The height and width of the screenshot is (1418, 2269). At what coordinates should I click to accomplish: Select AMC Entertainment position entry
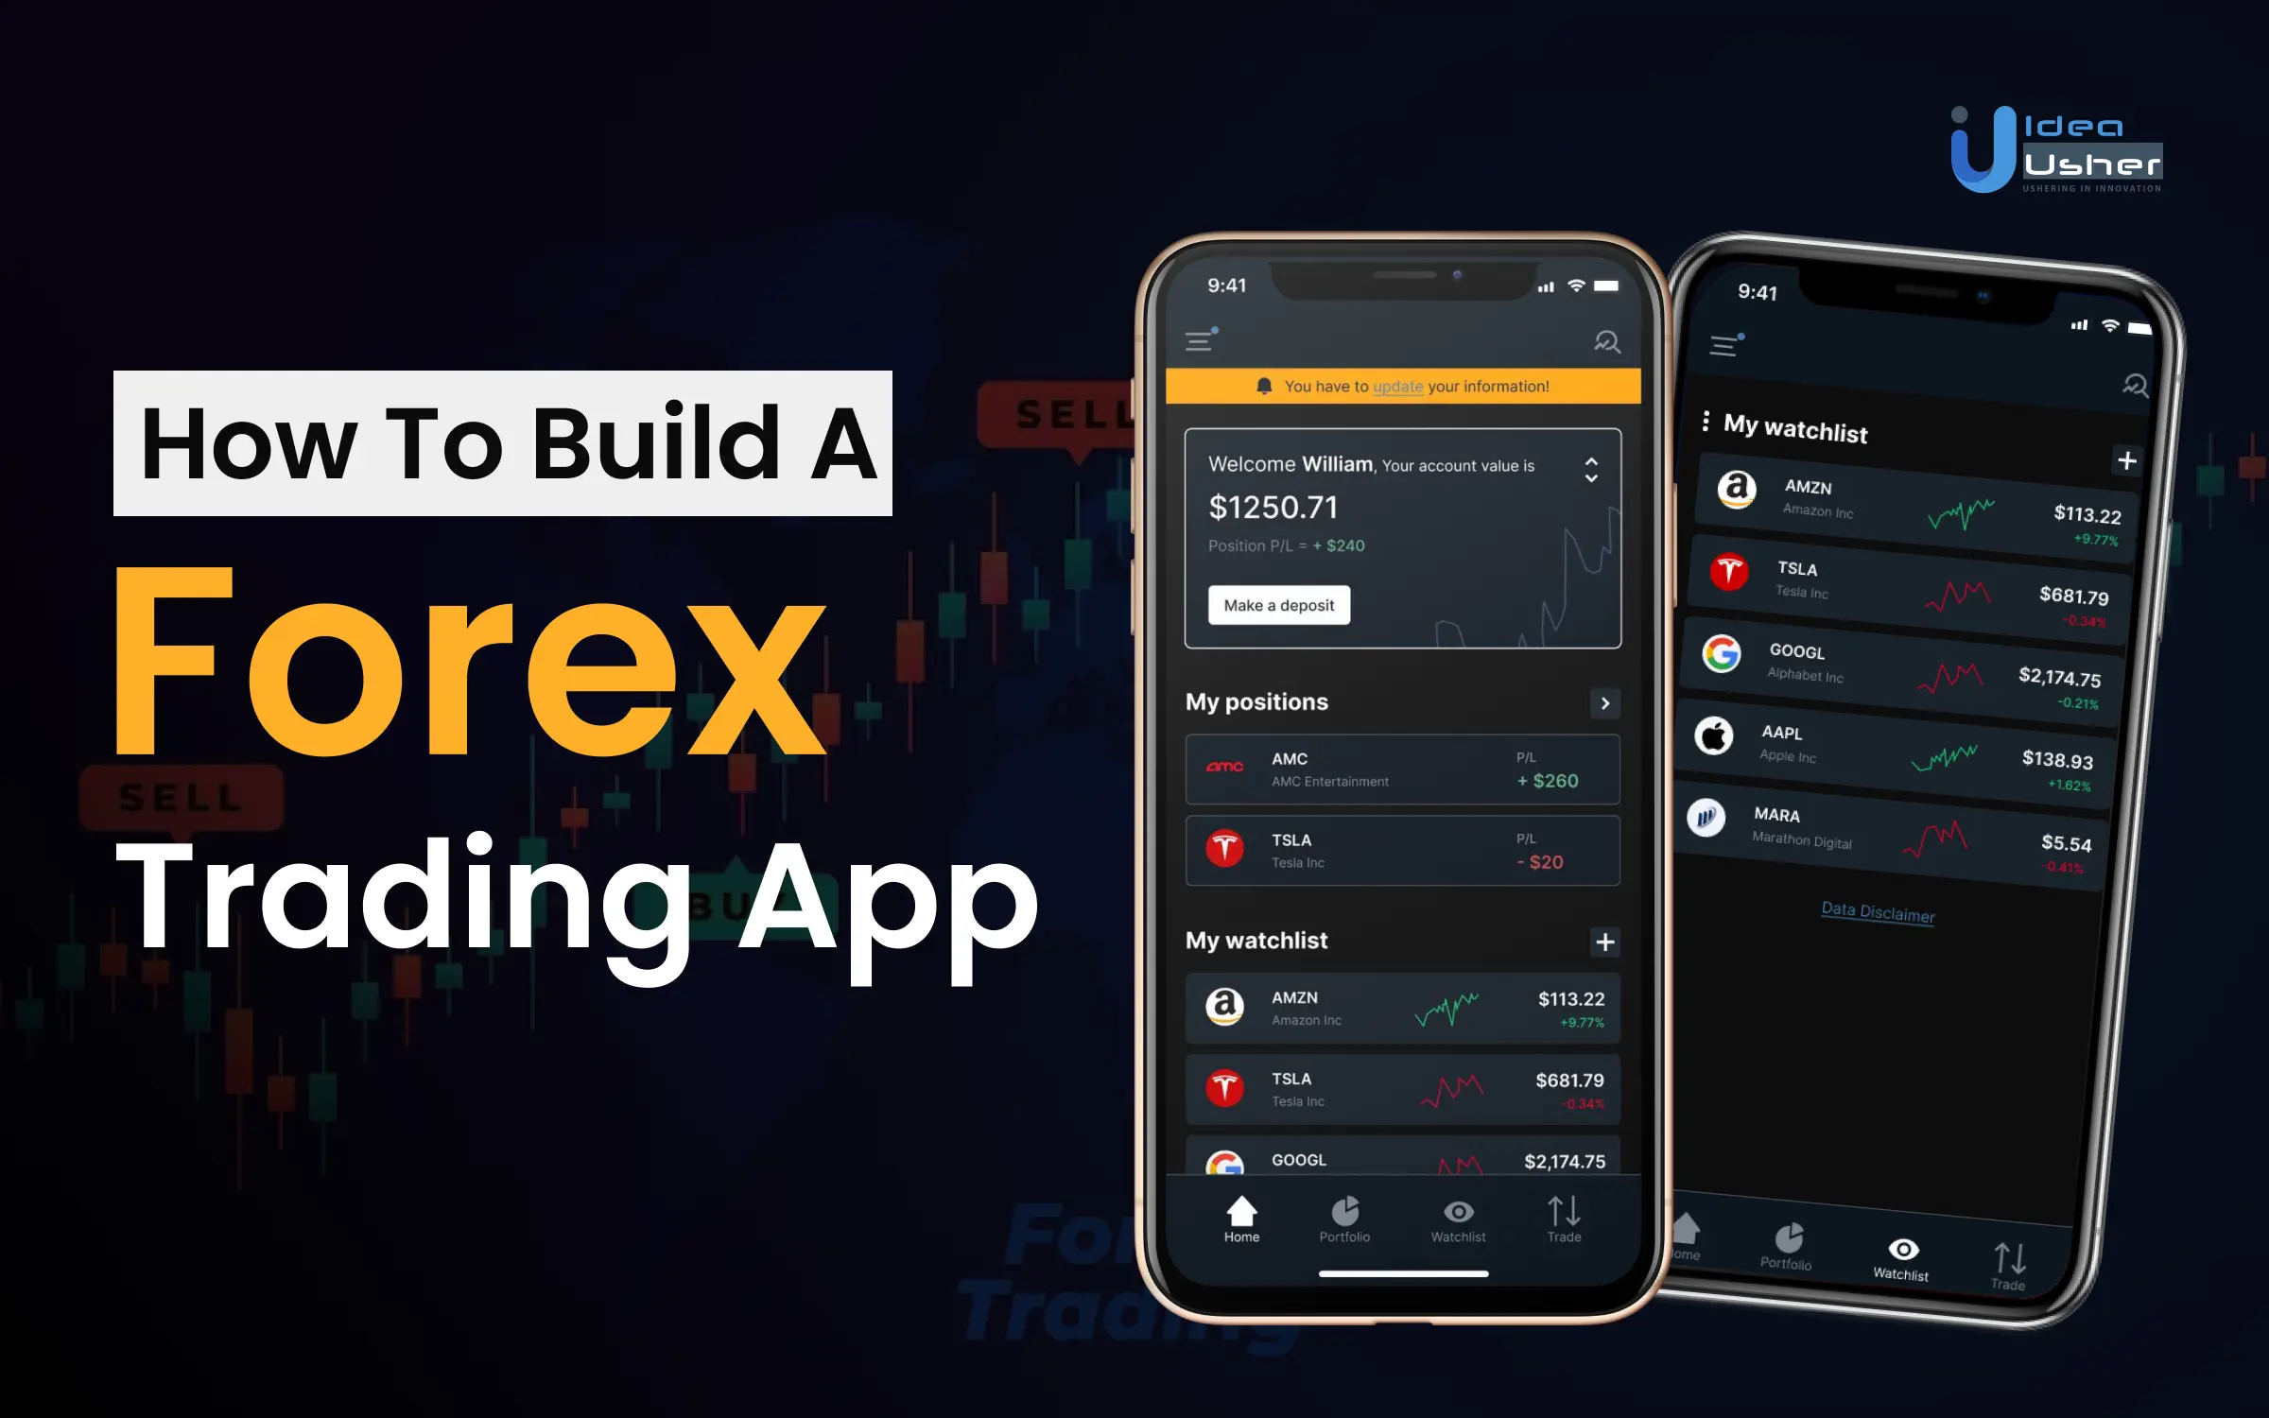(x=1402, y=768)
